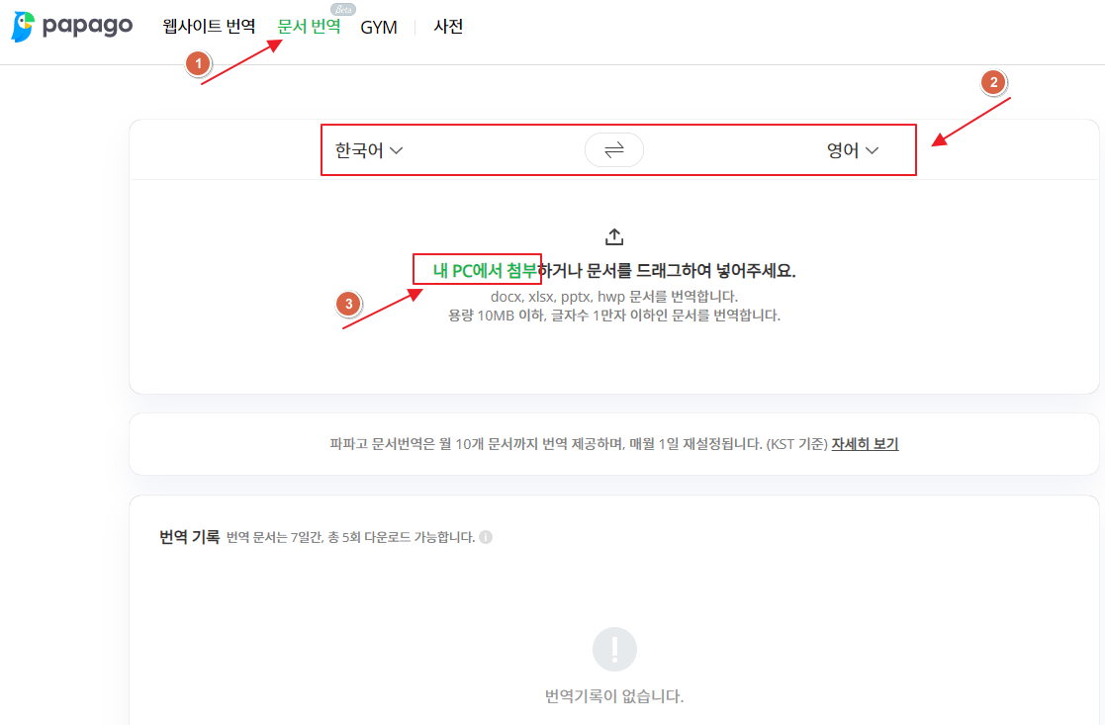The width and height of the screenshot is (1105, 725).
Task: Open the 사전 dictionary menu
Action: pos(446,27)
